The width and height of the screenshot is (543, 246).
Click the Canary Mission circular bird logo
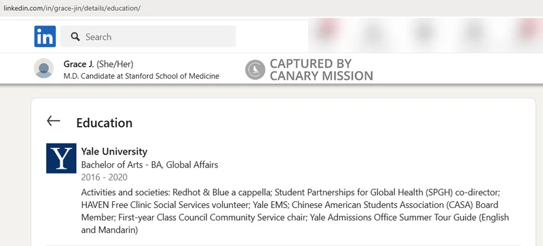point(255,70)
